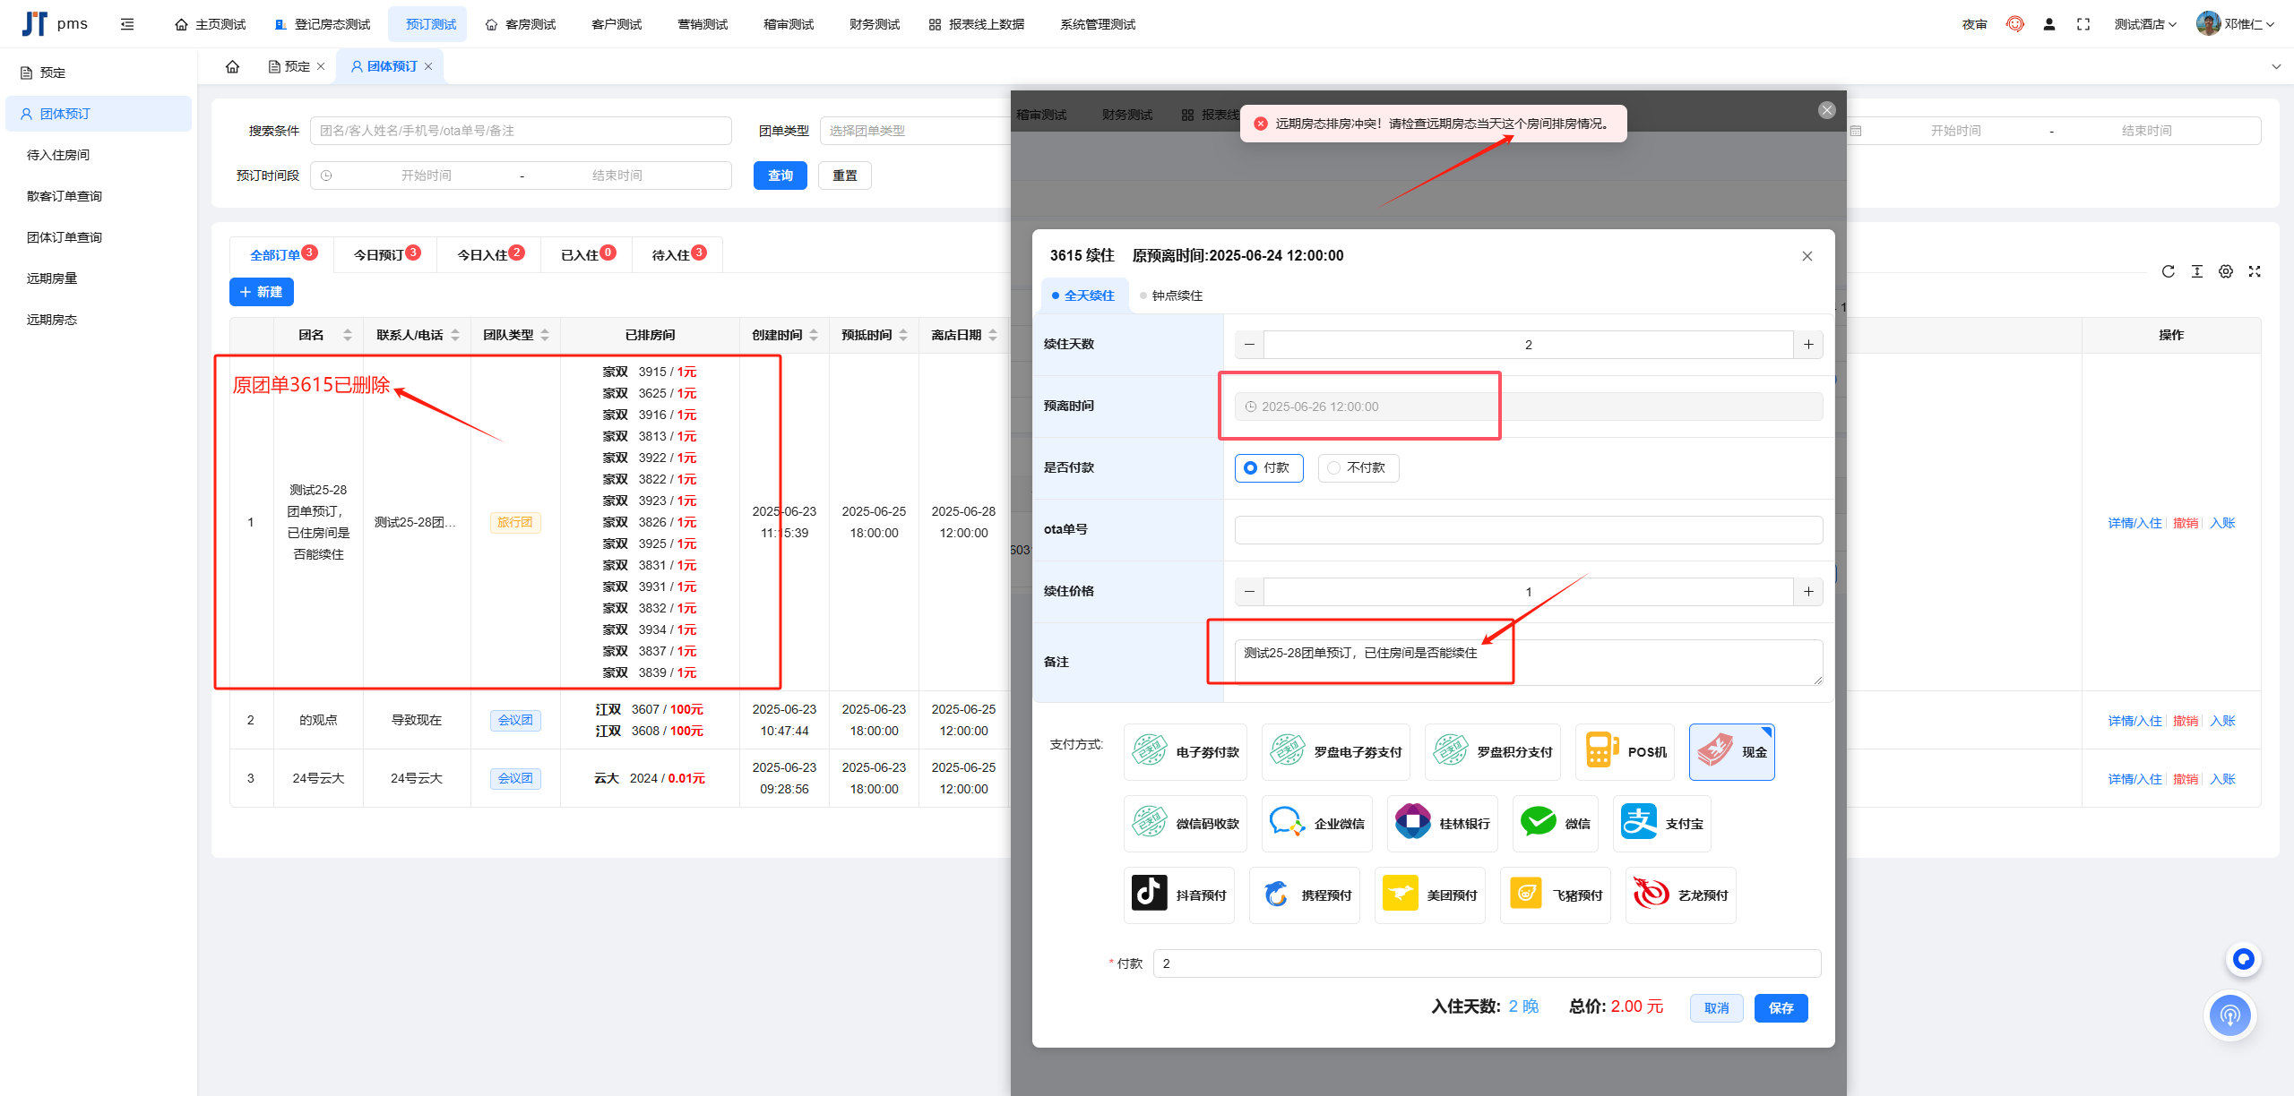Screen dimensions: 2294x1096
Task: Open table column settings gear
Action: (x=2225, y=271)
